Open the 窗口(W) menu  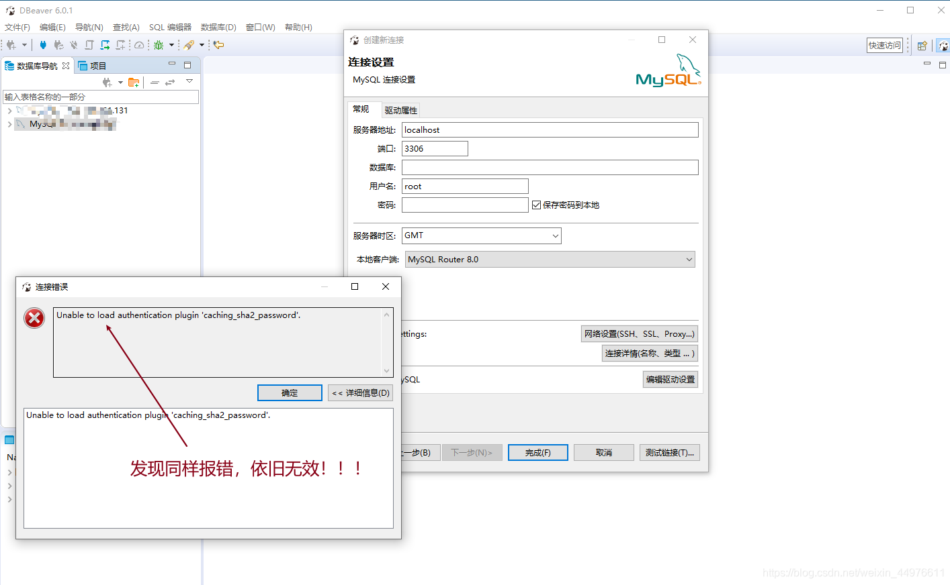[261, 28]
